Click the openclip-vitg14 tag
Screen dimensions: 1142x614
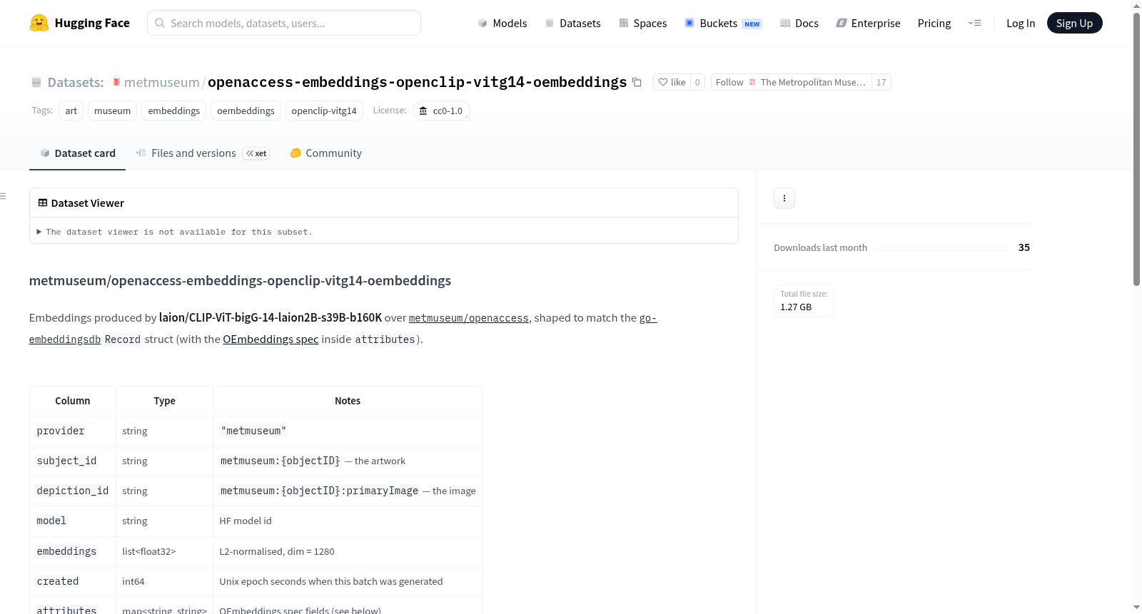coord(324,111)
